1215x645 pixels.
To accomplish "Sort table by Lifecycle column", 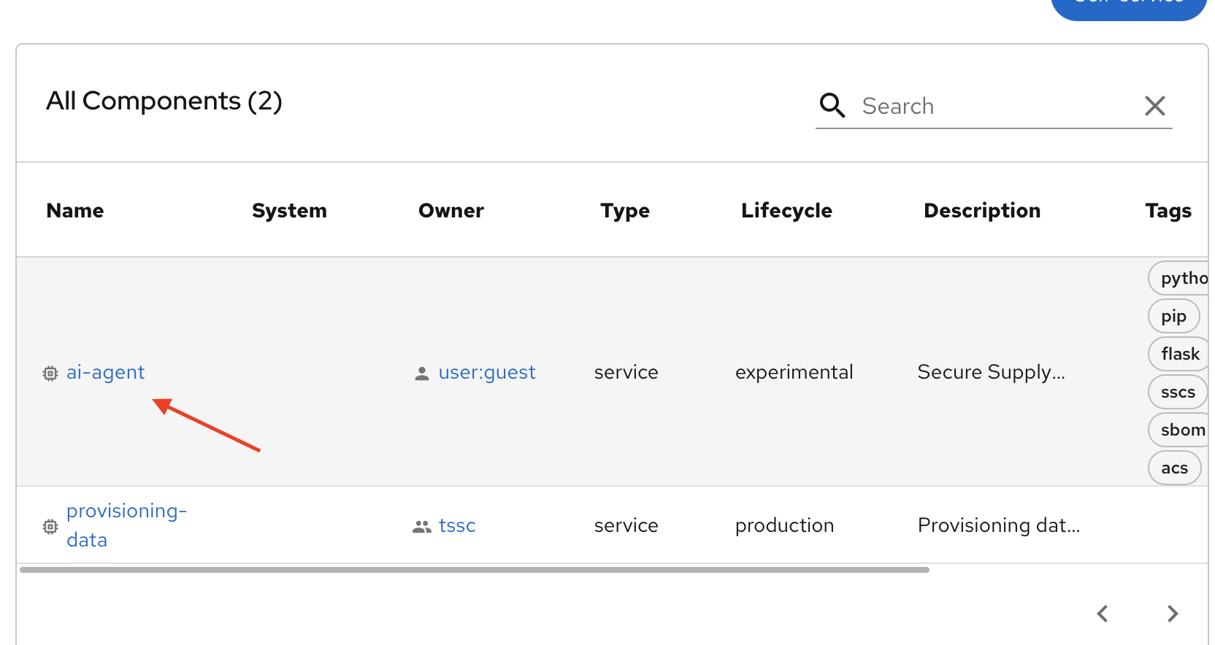I will tap(786, 211).
